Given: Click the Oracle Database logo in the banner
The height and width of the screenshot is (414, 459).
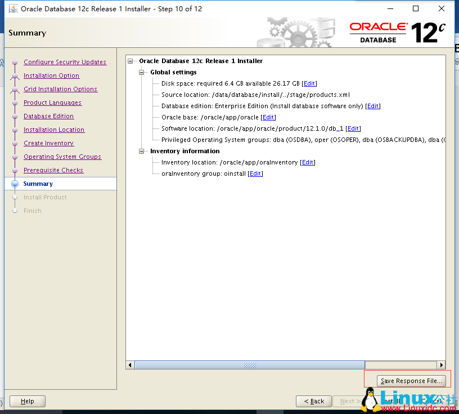Looking at the screenshot, I should (x=378, y=33).
